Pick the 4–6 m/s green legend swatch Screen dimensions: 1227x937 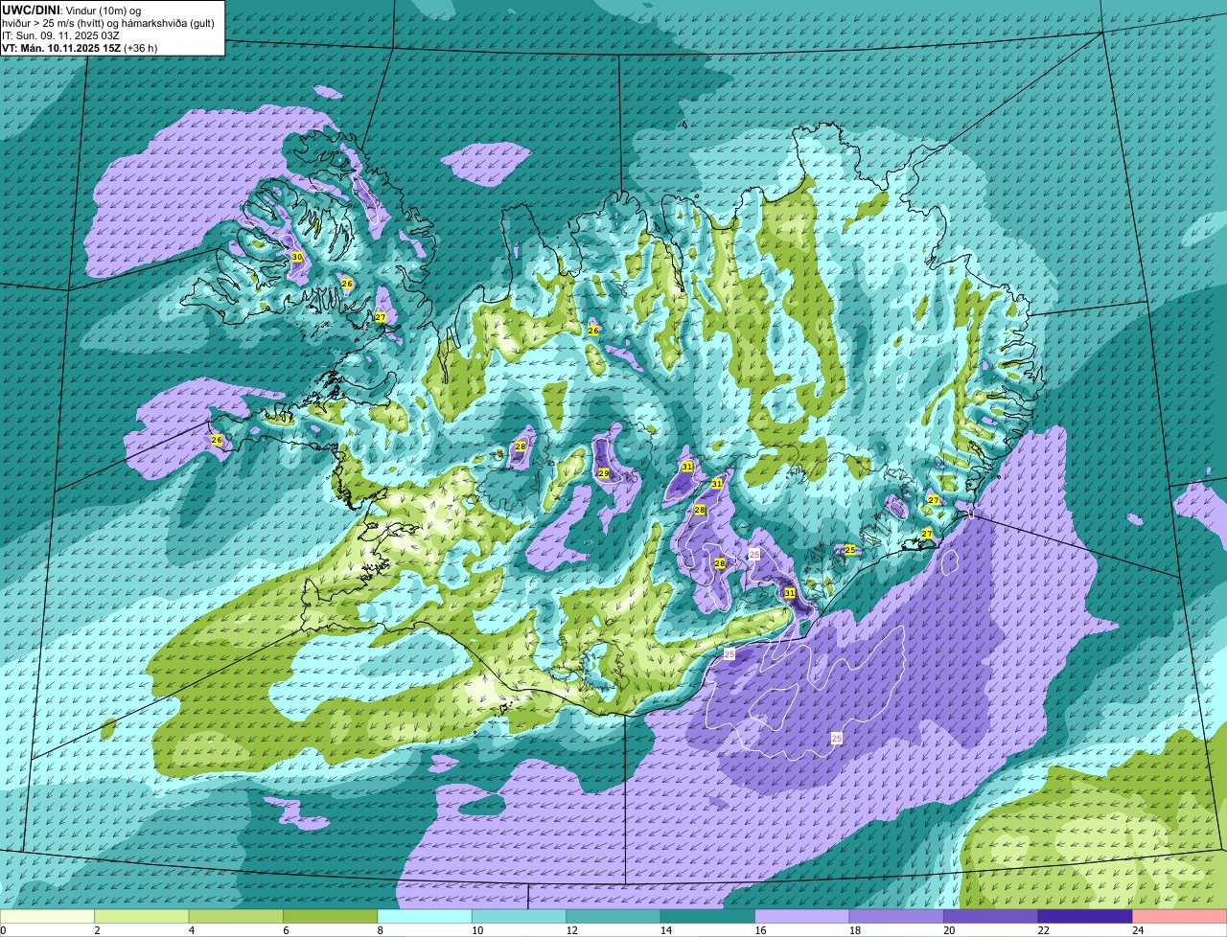(x=236, y=917)
